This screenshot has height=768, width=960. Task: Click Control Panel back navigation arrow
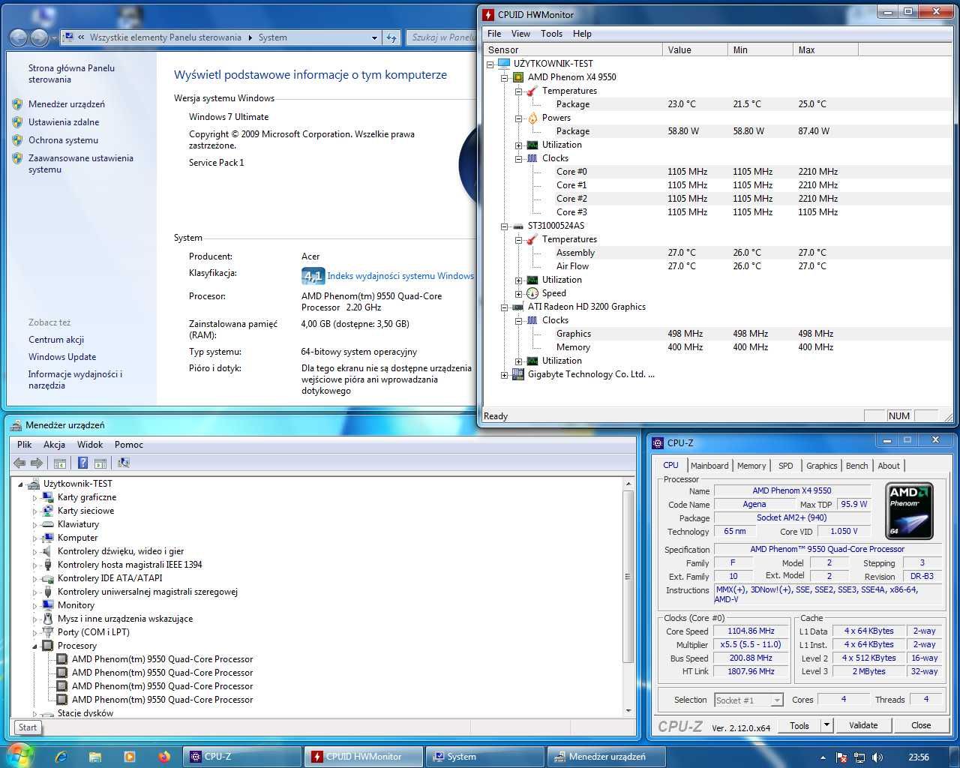[x=18, y=37]
